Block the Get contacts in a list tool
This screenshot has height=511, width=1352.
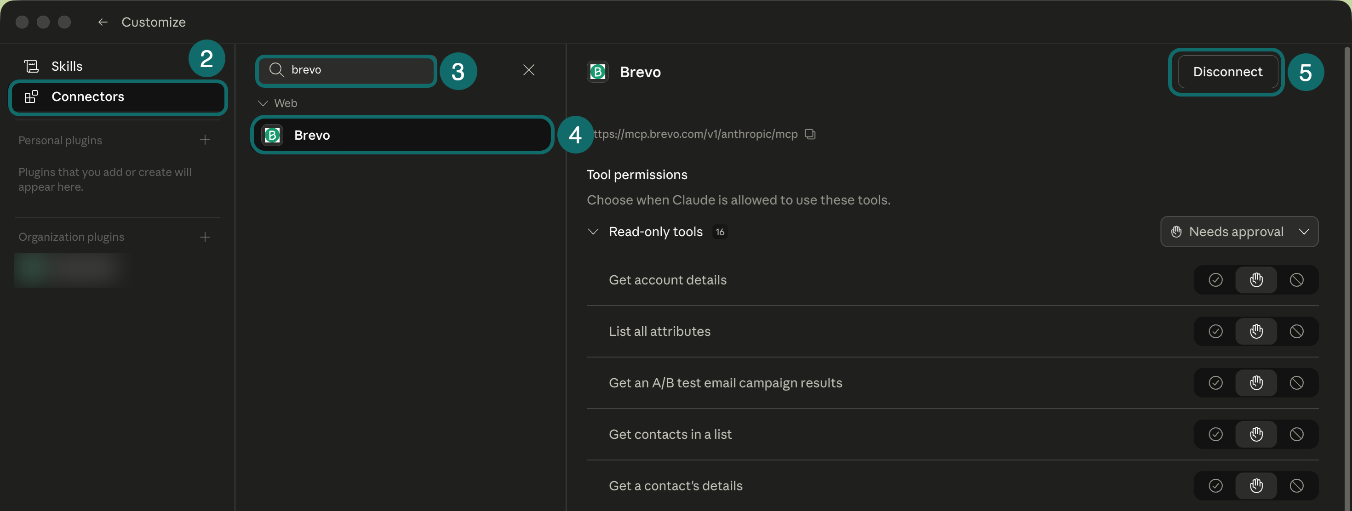(1296, 434)
